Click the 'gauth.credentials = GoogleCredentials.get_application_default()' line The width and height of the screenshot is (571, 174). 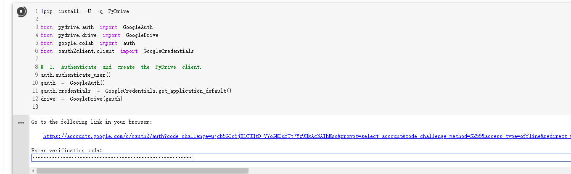click(136, 91)
